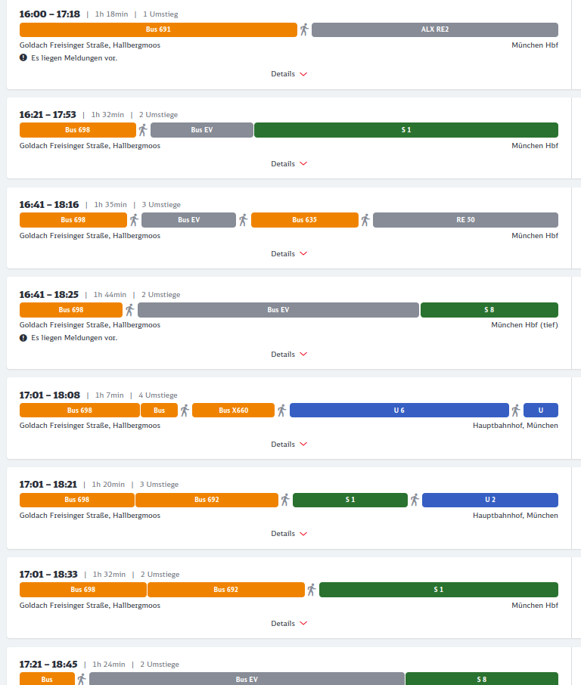Click the walking icon before RE 50
The width and height of the screenshot is (581, 685).
coord(365,220)
